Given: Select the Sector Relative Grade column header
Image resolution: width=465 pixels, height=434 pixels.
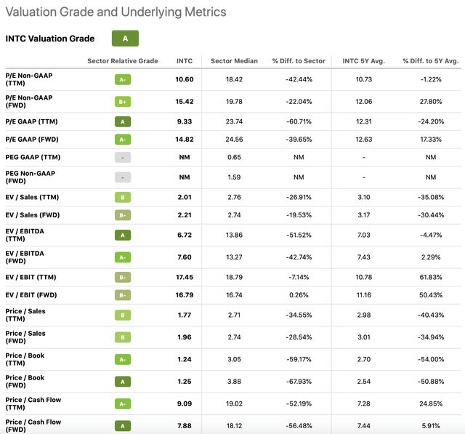Looking at the screenshot, I should 123,61.
